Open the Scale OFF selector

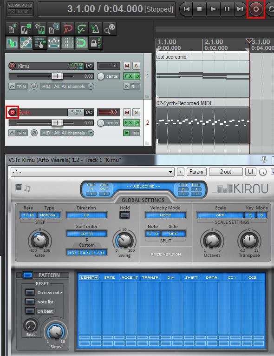[220, 215]
